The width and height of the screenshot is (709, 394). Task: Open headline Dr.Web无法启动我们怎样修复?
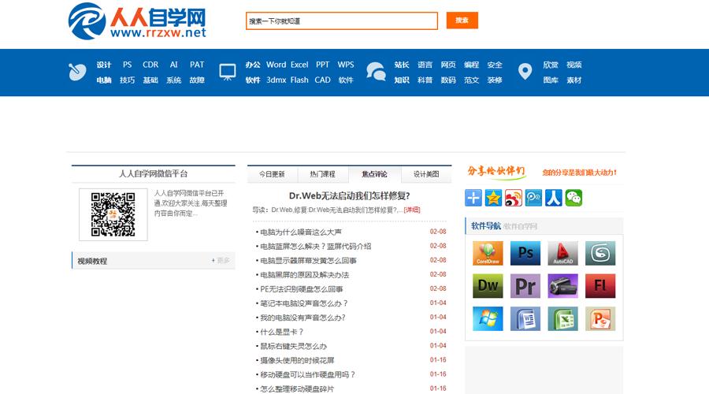(349, 196)
